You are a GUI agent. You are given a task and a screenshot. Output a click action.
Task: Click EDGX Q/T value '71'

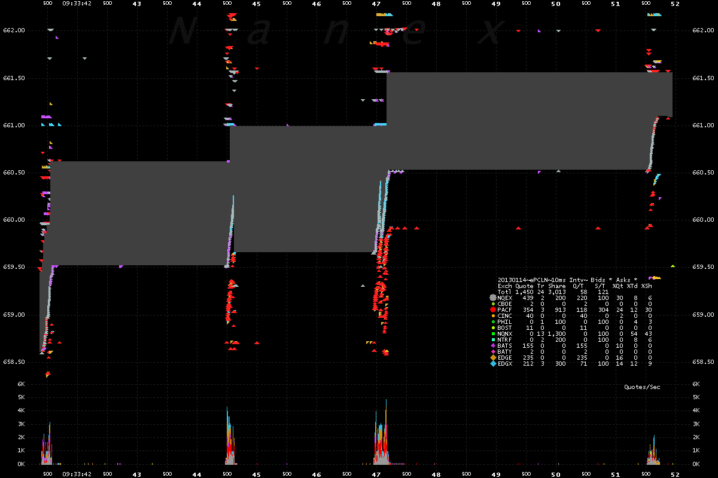tap(584, 363)
